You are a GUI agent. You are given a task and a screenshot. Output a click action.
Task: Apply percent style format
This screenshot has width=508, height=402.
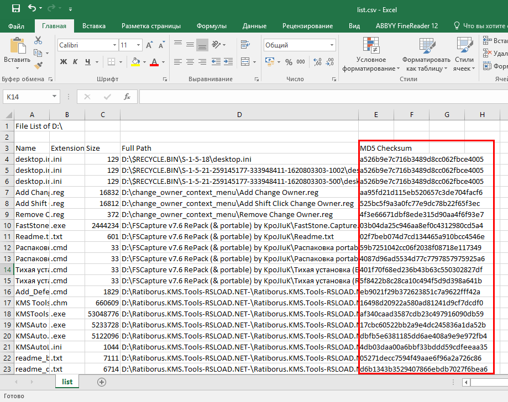[x=289, y=62]
